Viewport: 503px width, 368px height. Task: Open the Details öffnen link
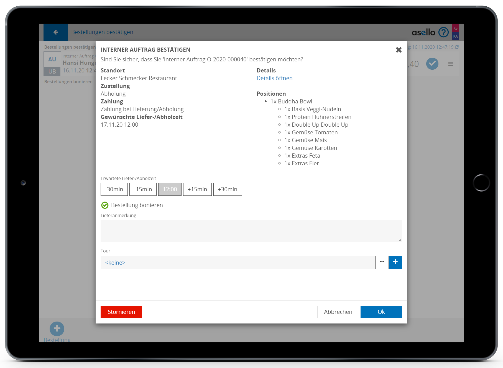274,78
